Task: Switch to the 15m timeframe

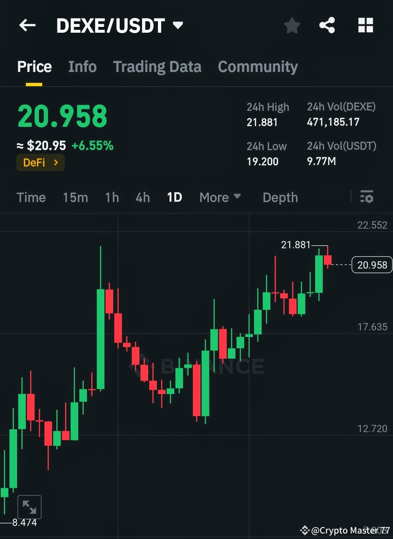Action: [x=75, y=197]
